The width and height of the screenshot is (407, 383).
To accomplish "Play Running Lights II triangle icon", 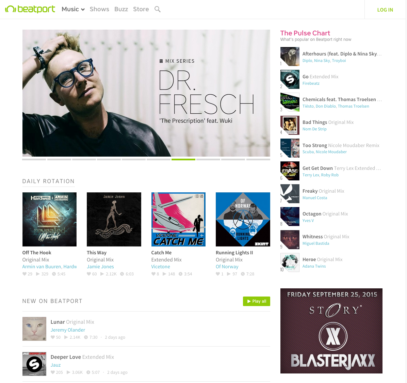I will pos(229,274).
